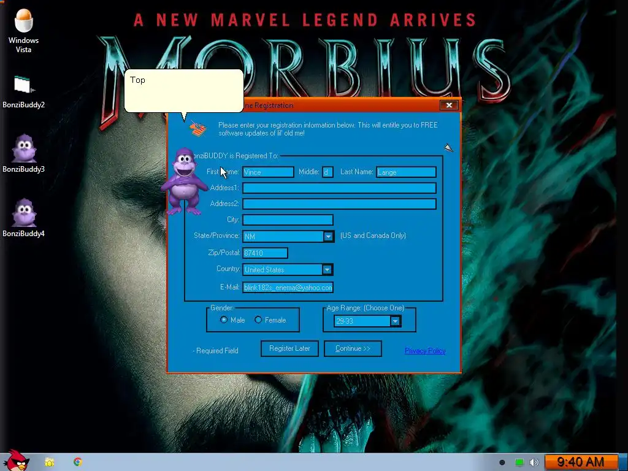Image resolution: width=628 pixels, height=471 pixels.
Task: Expand the Age Range dropdown showing 29-33
Action: (x=395, y=321)
